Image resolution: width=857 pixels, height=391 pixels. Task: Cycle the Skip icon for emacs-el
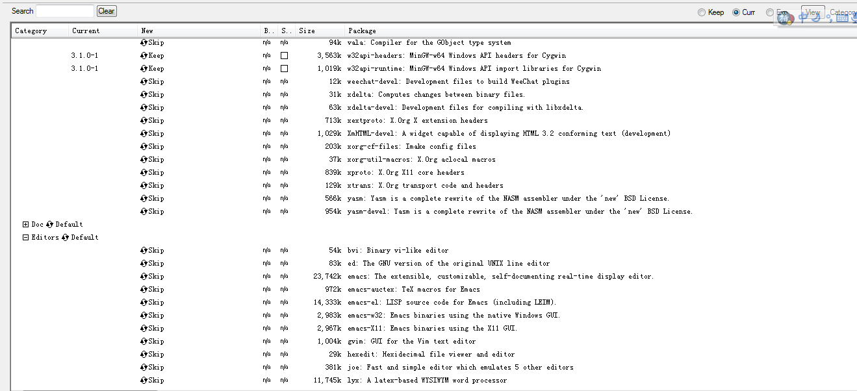click(x=144, y=303)
